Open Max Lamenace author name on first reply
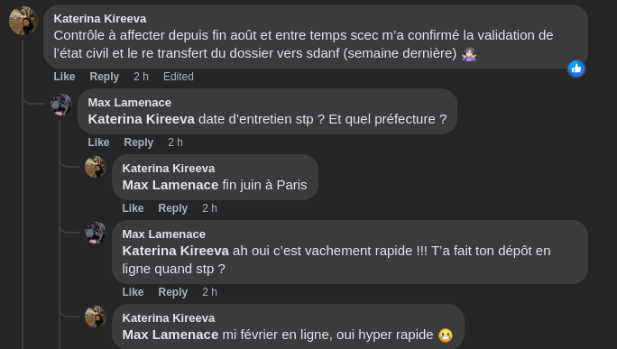Image resolution: width=617 pixels, height=349 pixels. (x=130, y=102)
